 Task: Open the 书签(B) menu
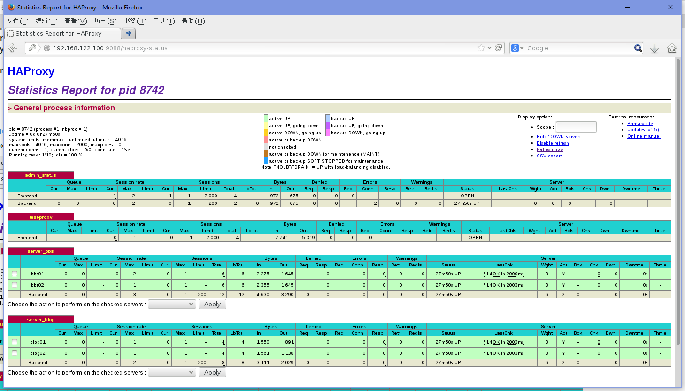coord(135,21)
